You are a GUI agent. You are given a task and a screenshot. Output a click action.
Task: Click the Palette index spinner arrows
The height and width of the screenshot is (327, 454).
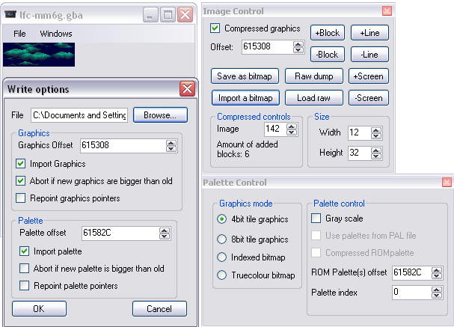click(436, 293)
